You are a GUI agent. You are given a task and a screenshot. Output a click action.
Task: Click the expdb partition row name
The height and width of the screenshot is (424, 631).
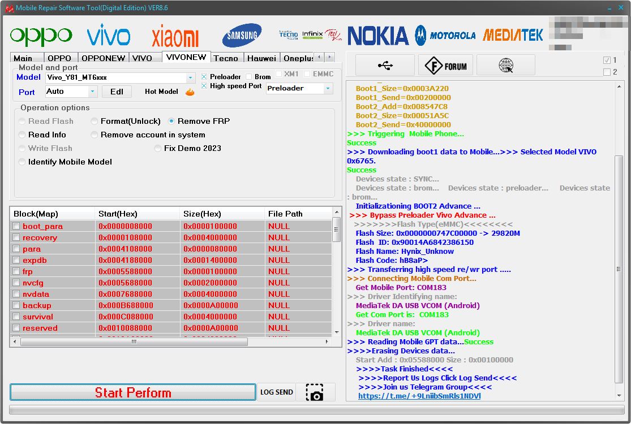coord(35,261)
